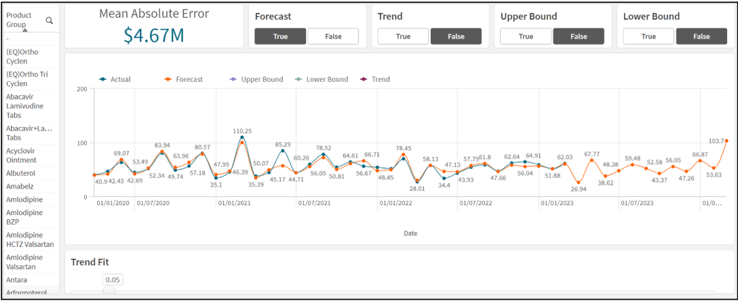Select Amabelz product group

(x=30, y=187)
